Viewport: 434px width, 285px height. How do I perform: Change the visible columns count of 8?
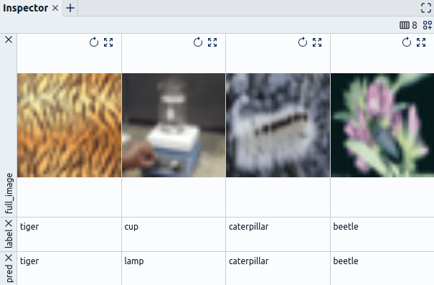408,25
